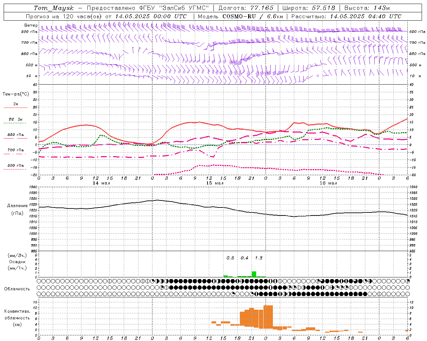Click the precipitation value 0.3
The image size is (427, 341).
[x=230, y=258]
